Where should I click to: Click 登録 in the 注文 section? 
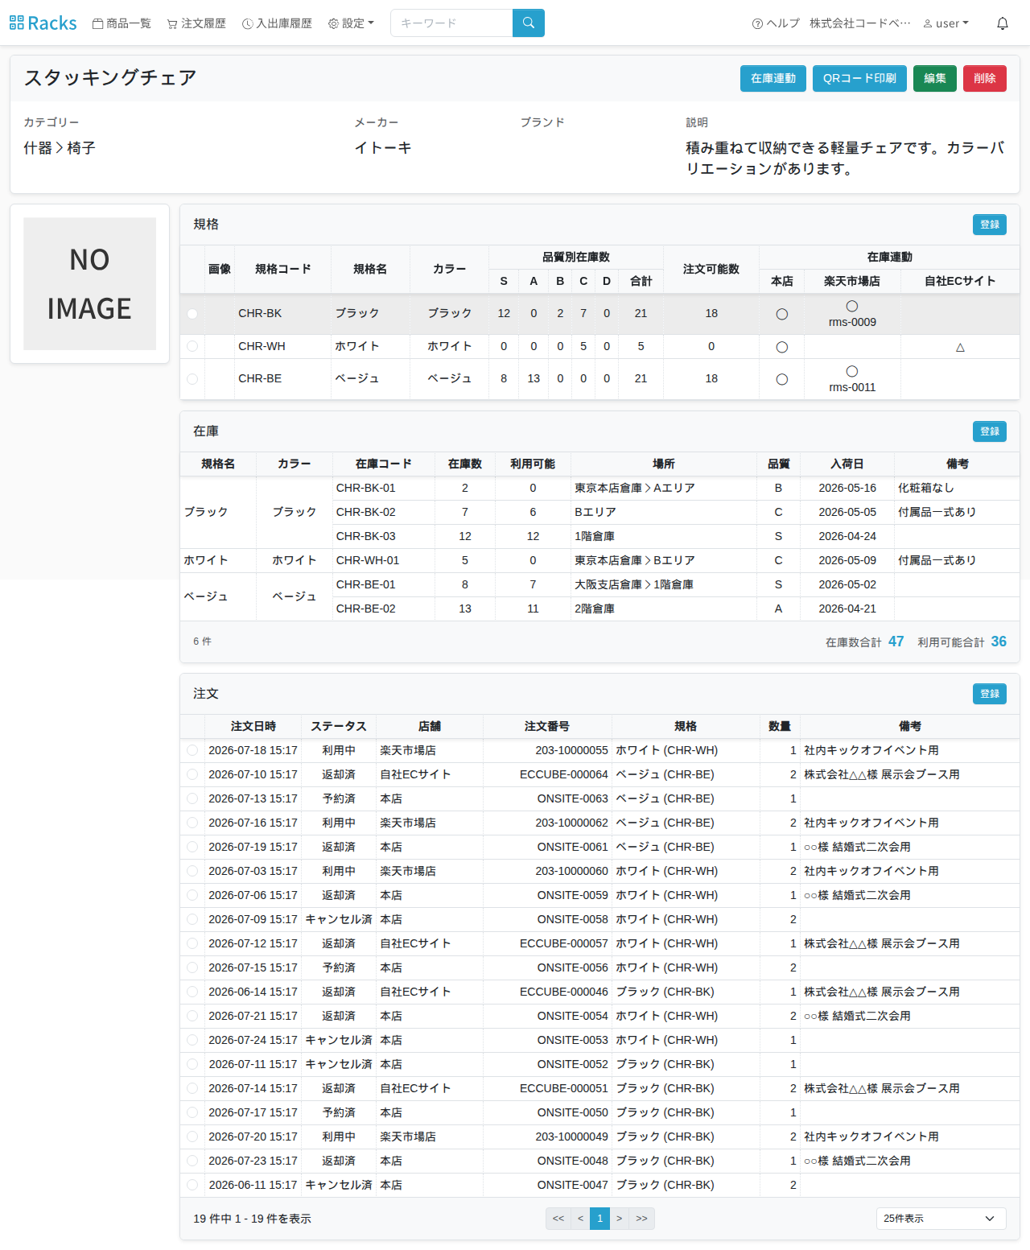point(990,694)
